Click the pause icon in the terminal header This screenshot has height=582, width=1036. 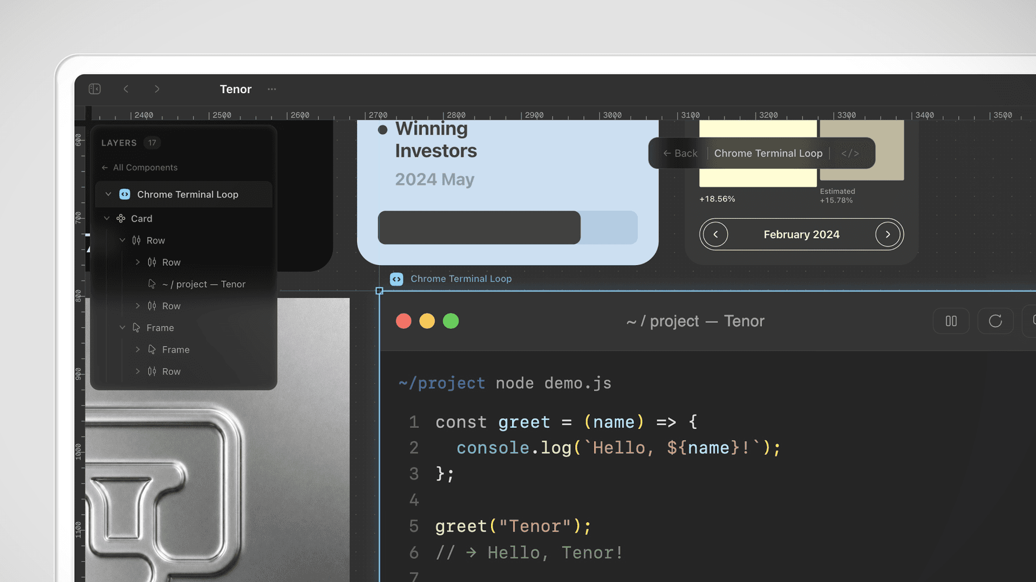(951, 321)
